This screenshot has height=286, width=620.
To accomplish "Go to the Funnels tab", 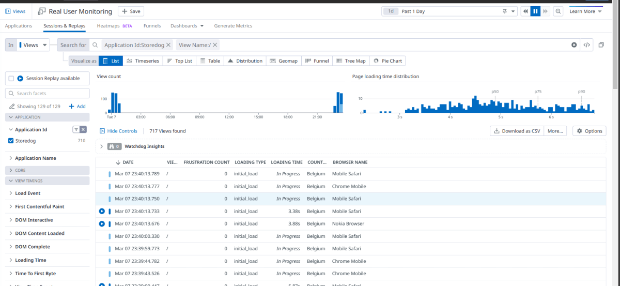I will click(152, 26).
